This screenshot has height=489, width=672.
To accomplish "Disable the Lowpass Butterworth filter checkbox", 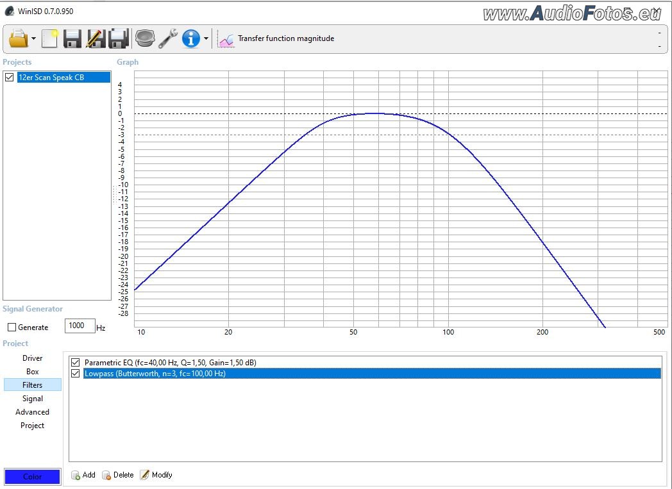I will [x=76, y=374].
